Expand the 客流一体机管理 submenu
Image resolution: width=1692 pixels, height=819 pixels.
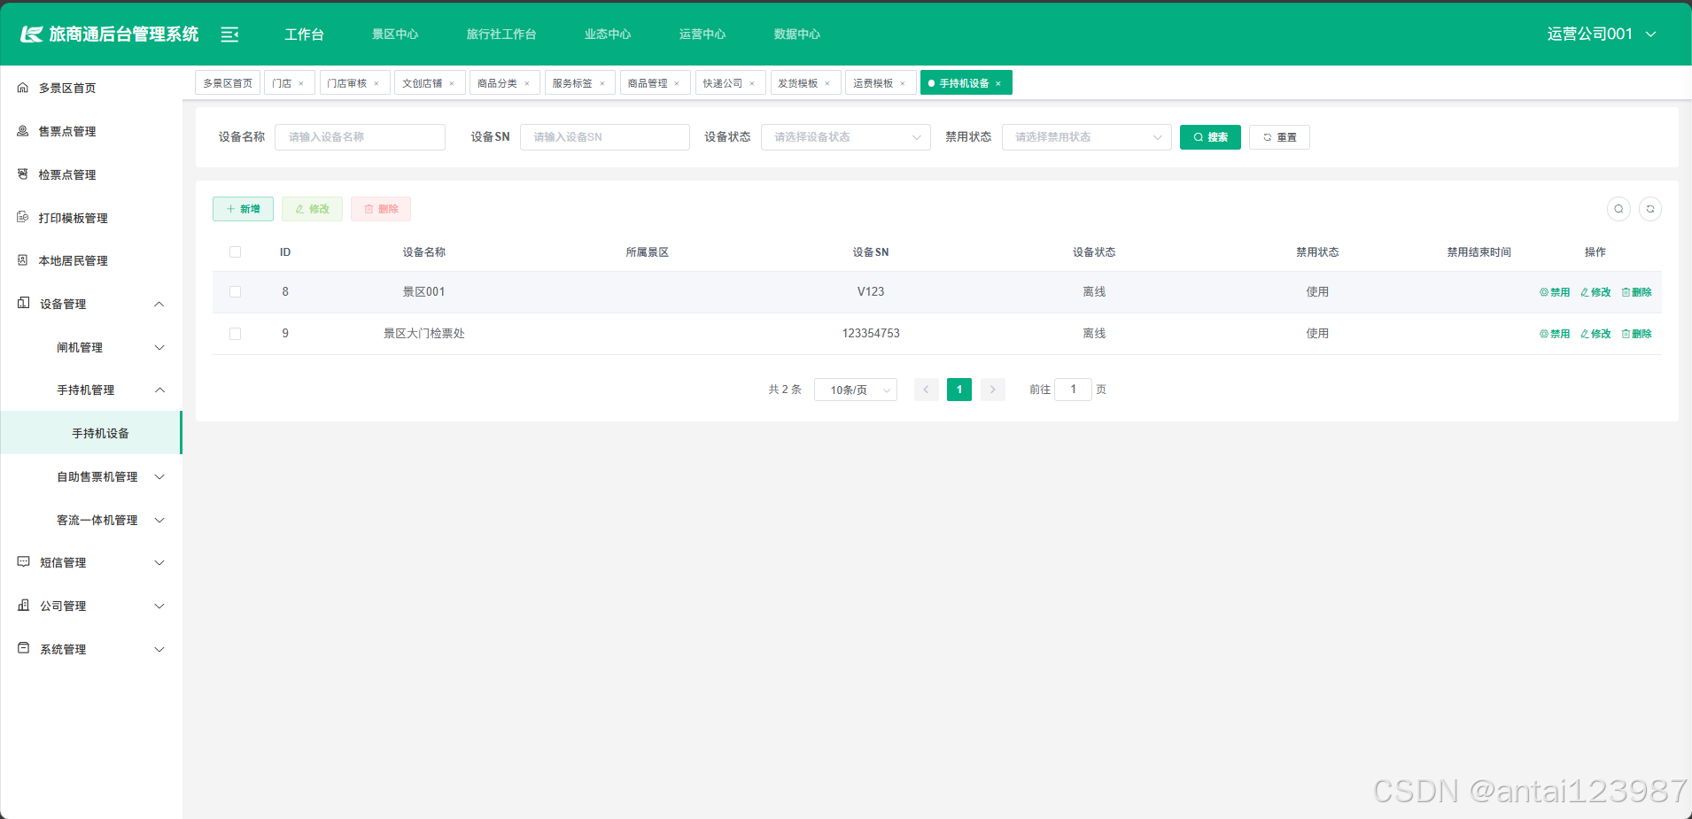point(91,520)
